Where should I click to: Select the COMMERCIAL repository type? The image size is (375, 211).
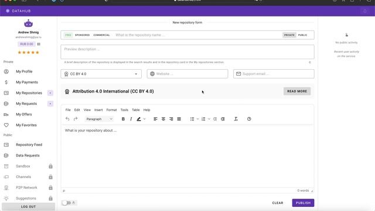coord(101,35)
